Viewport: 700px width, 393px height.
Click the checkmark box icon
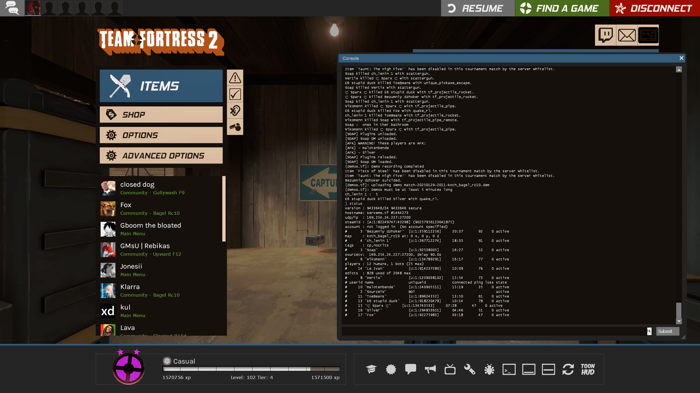pos(235,94)
